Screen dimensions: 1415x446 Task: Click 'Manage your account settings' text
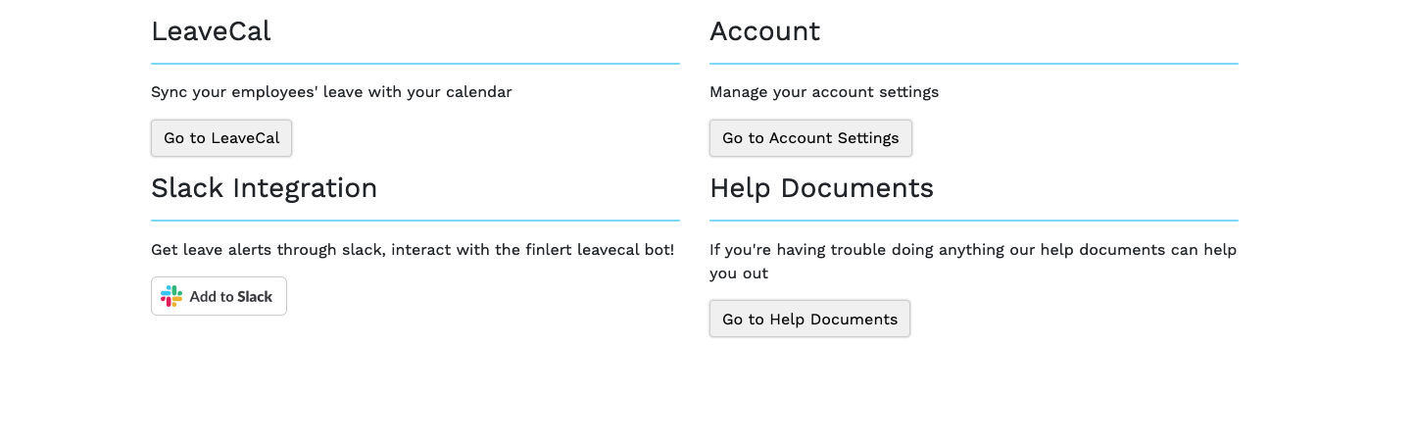[x=823, y=92]
